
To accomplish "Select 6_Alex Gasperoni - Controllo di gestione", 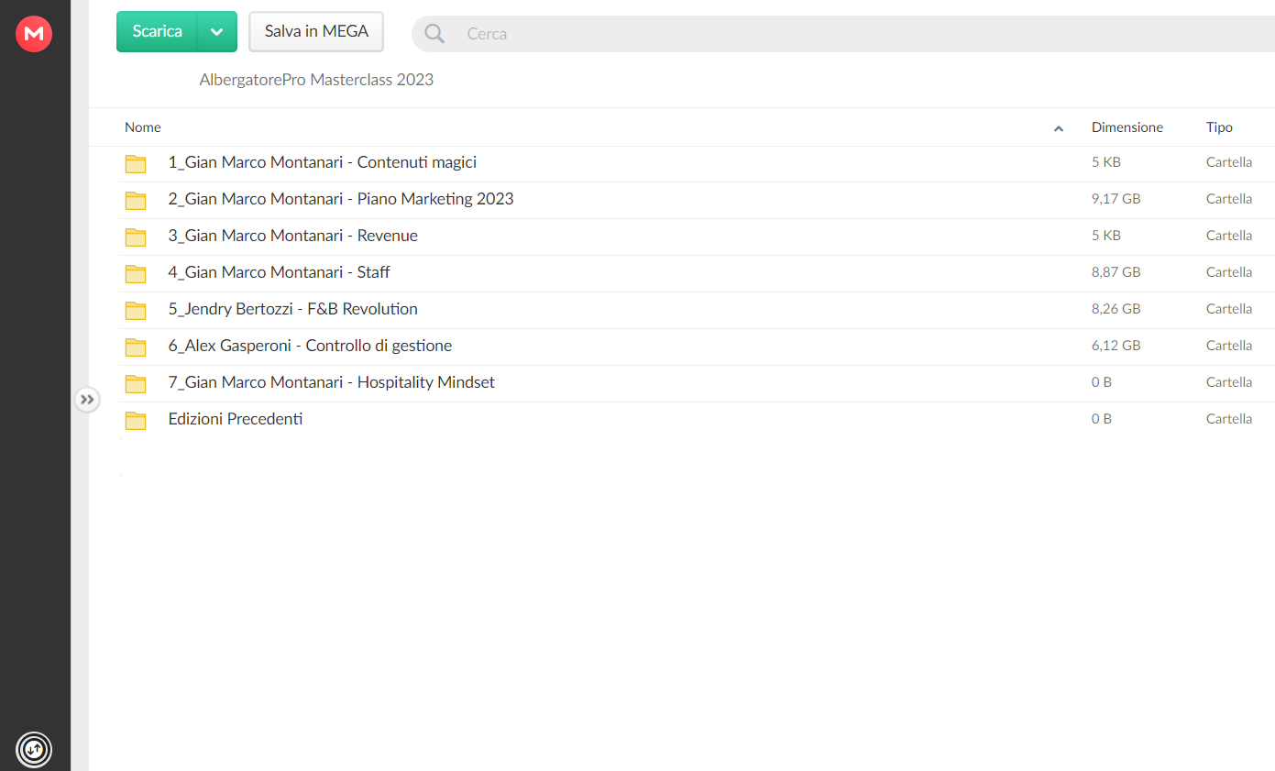I will (697, 346).
